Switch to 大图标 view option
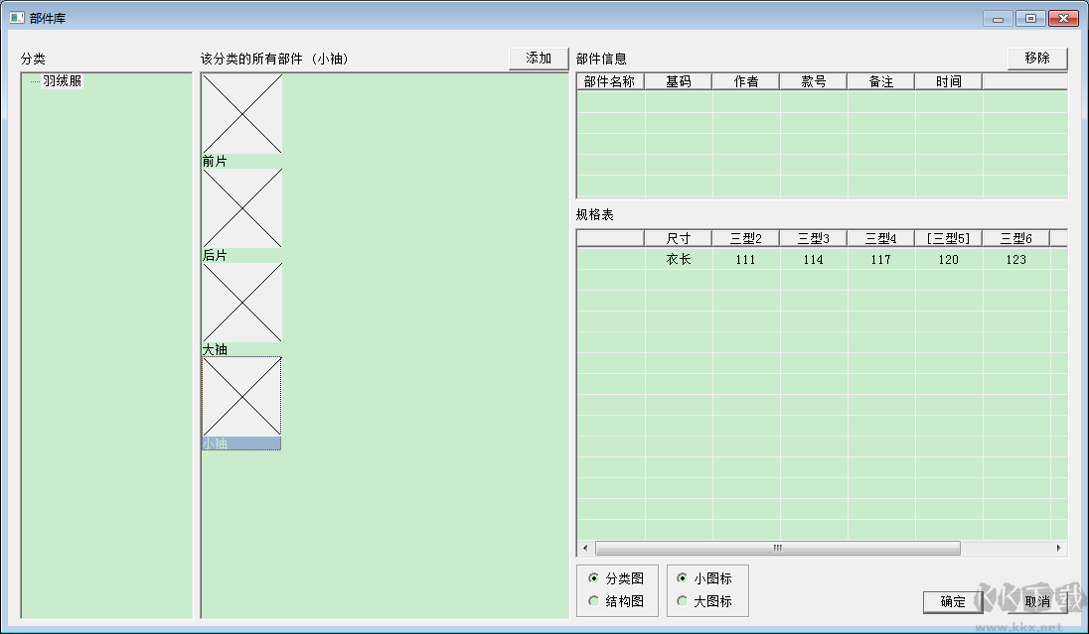The image size is (1089, 634). (682, 601)
